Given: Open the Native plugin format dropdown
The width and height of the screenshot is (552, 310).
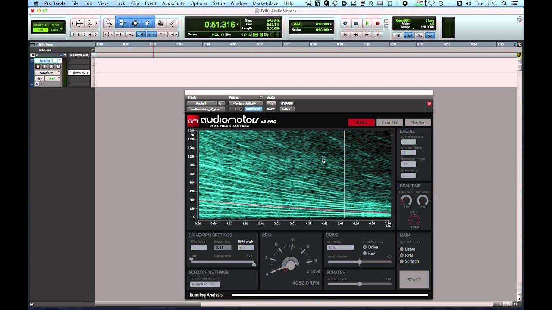Looking at the screenshot, I should point(287,109).
